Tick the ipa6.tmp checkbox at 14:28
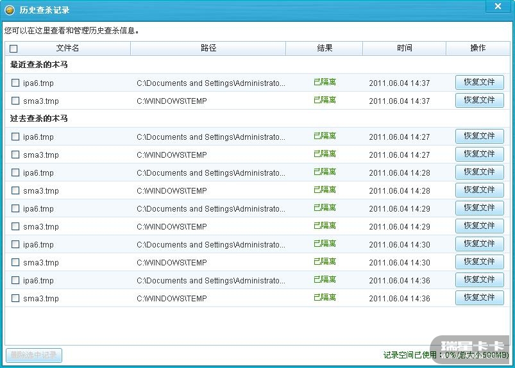 tap(15, 172)
